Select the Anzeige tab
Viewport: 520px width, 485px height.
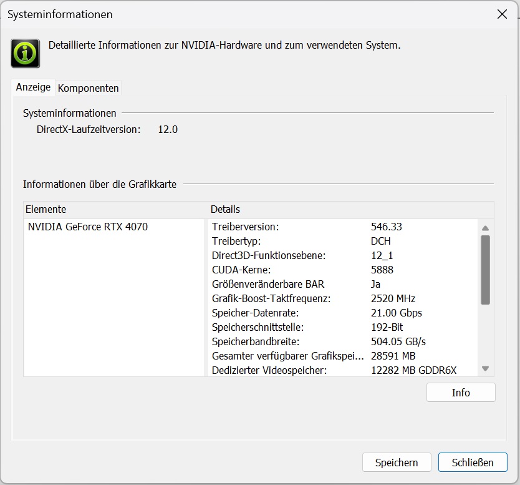(x=33, y=87)
